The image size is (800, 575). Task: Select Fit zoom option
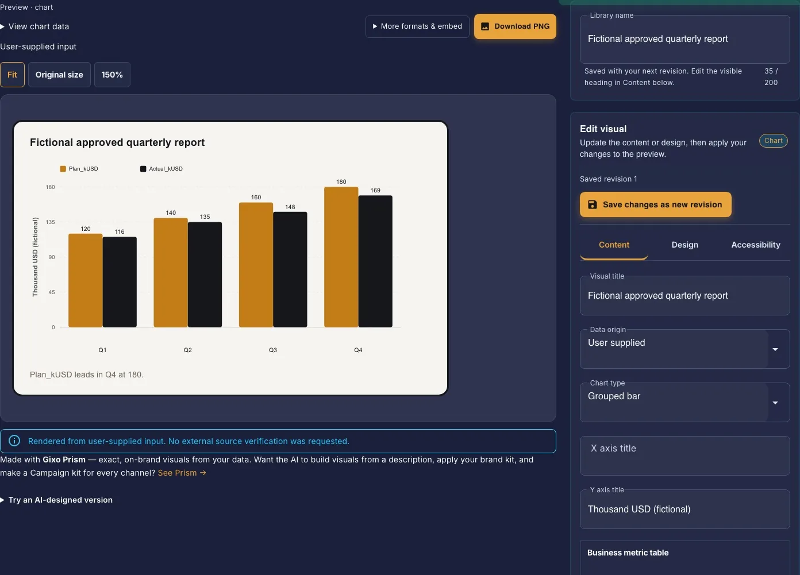click(x=12, y=75)
